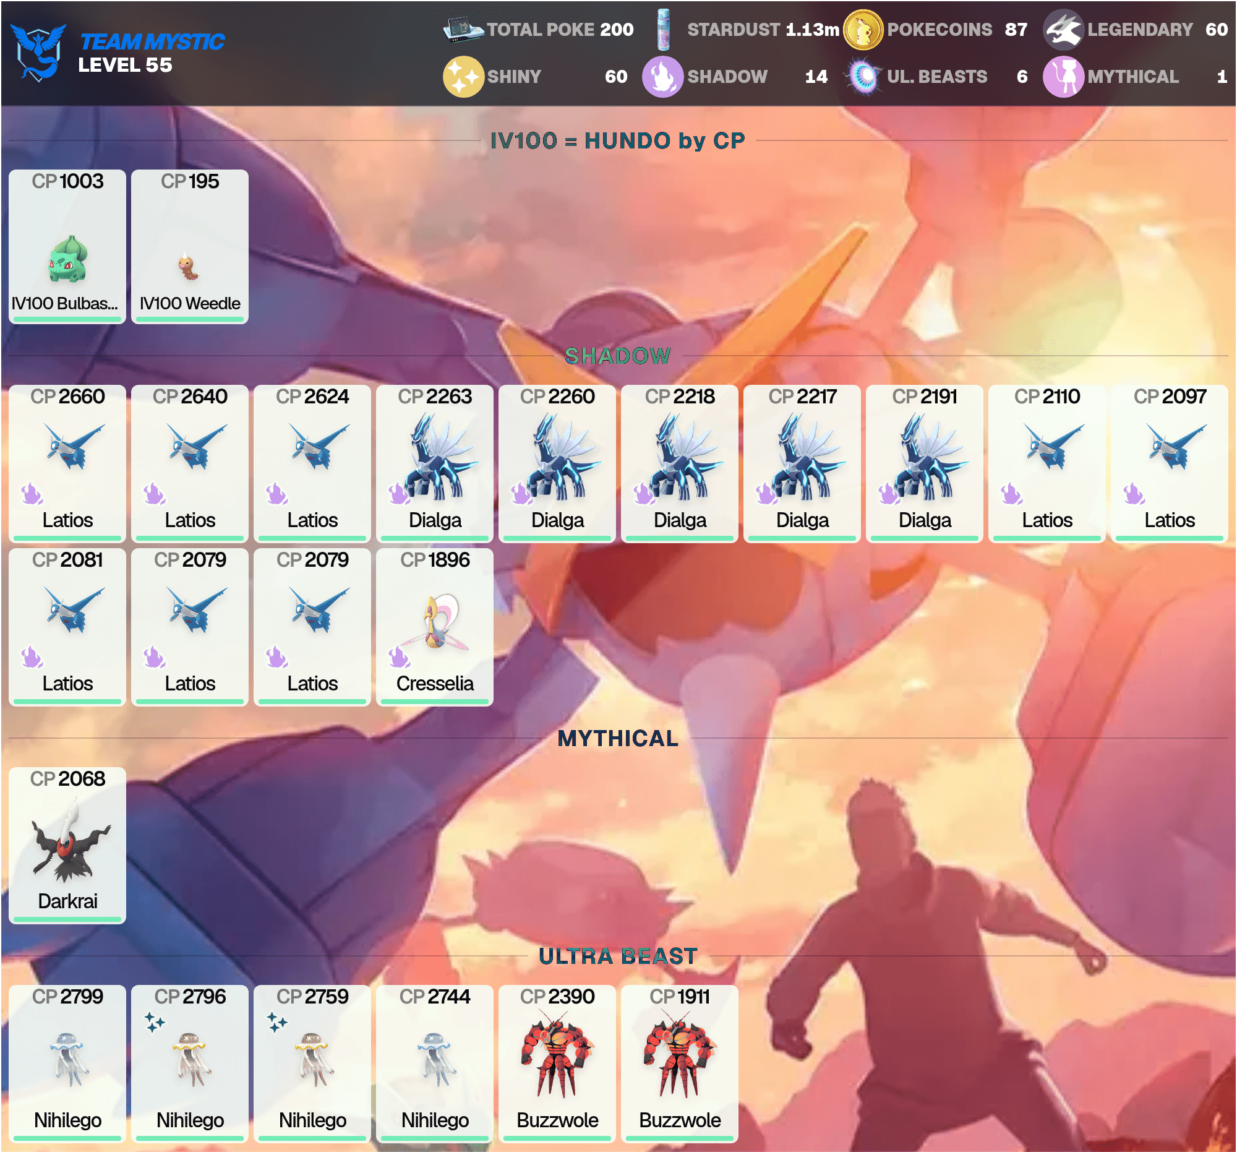Image resolution: width=1237 pixels, height=1152 pixels.
Task: Click shadow flame on Dialga CP 2191
Action: point(889,494)
